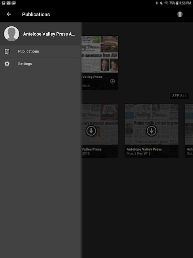This screenshot has width=193, height=258.
Task: Tap the 3:56 PM clock
Action: [x=185, y=3]
